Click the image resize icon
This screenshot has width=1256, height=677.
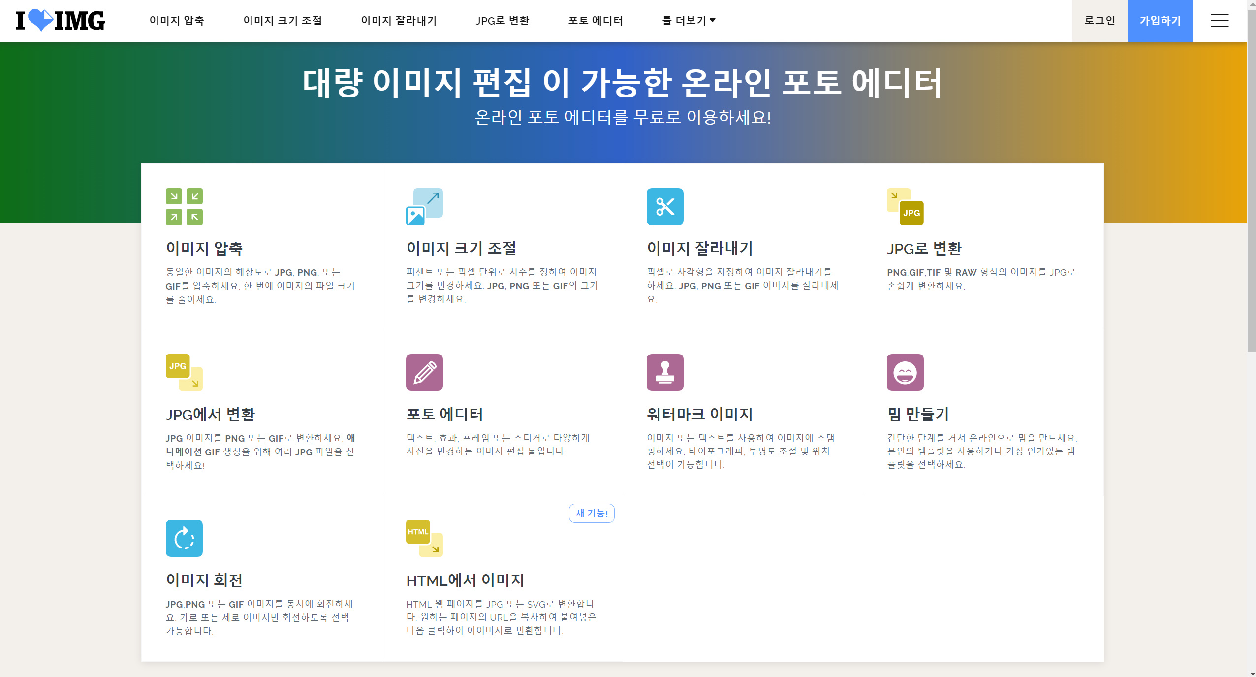click(x=424, y=206)
